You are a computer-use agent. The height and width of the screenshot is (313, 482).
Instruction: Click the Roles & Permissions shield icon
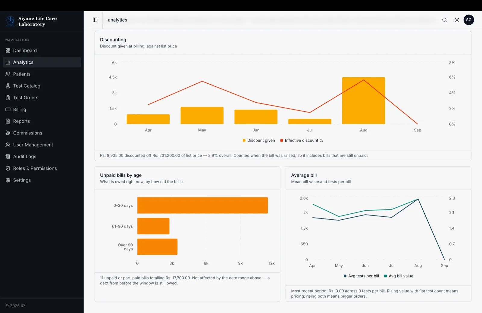point(8,168)
